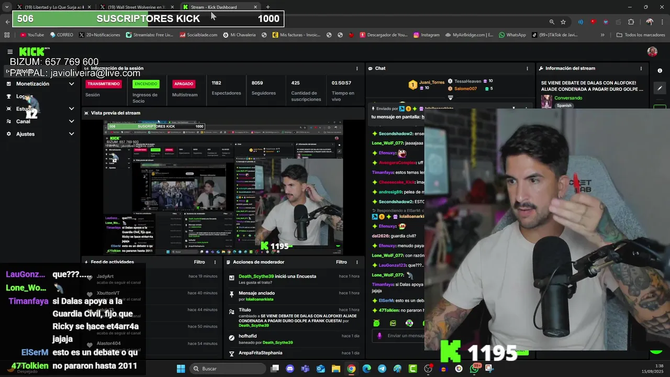Click the stream preview thumbnail
670x377 pixels.
223,187
